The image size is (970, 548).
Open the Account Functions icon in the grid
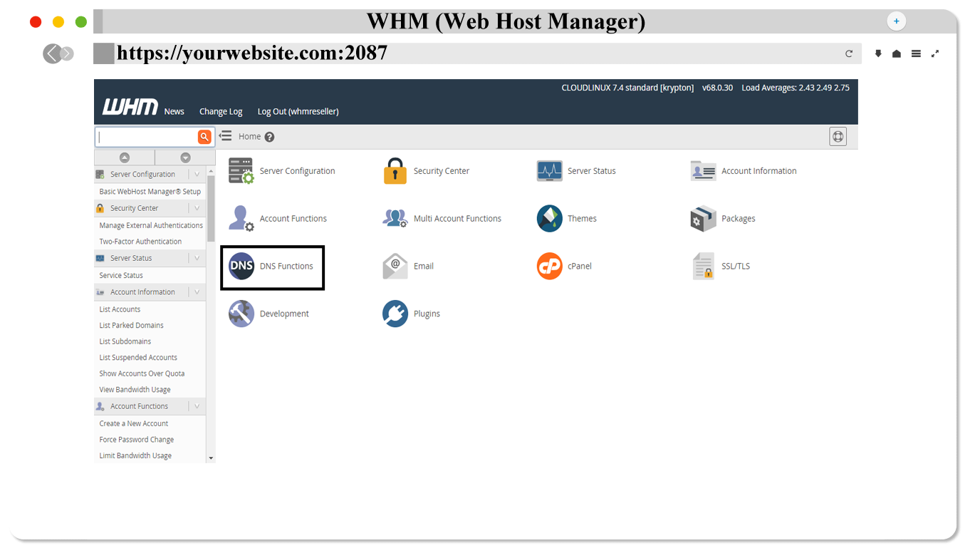[241, 219]
